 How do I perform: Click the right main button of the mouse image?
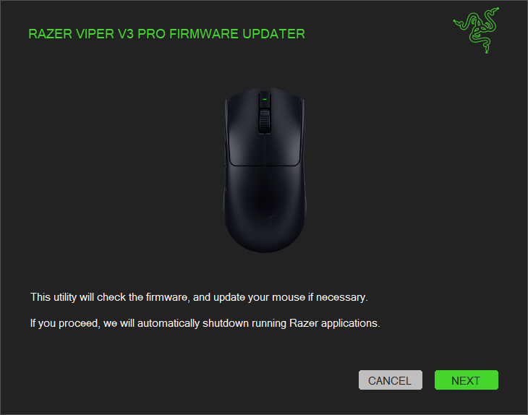(x=286, y=129)
